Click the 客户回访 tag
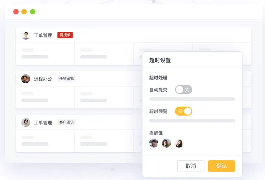265x180 pixels. click(66, 122)
